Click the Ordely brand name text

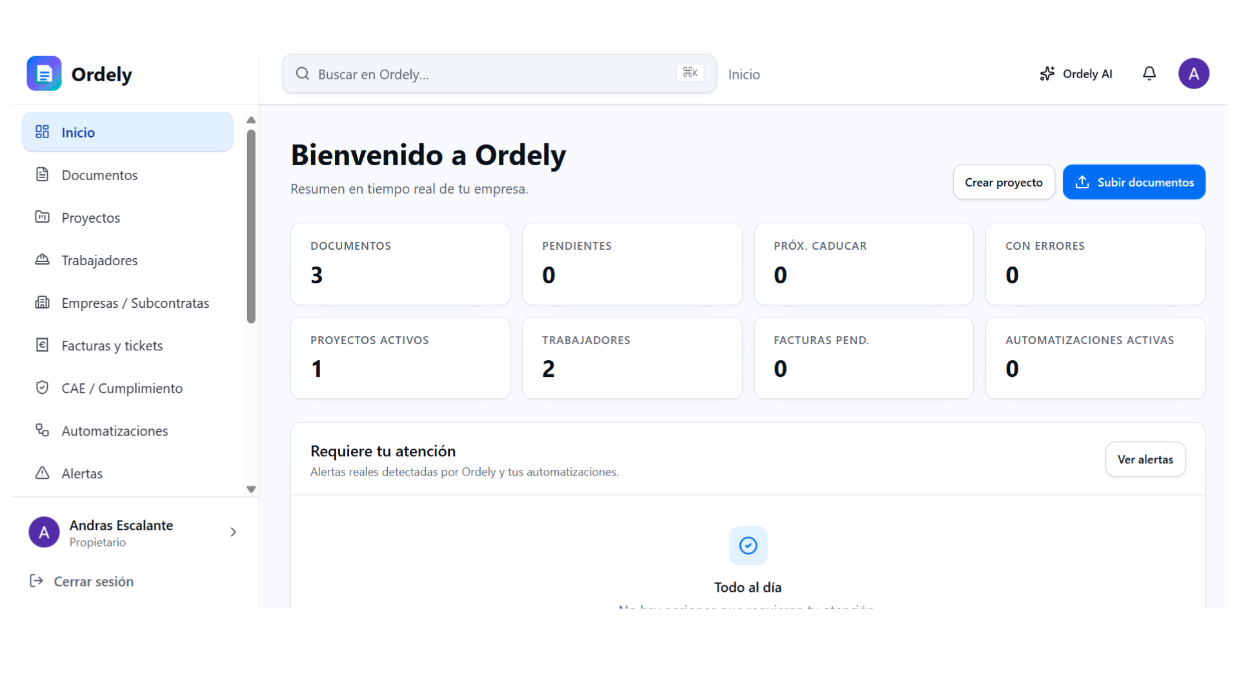tap(101, 74)
